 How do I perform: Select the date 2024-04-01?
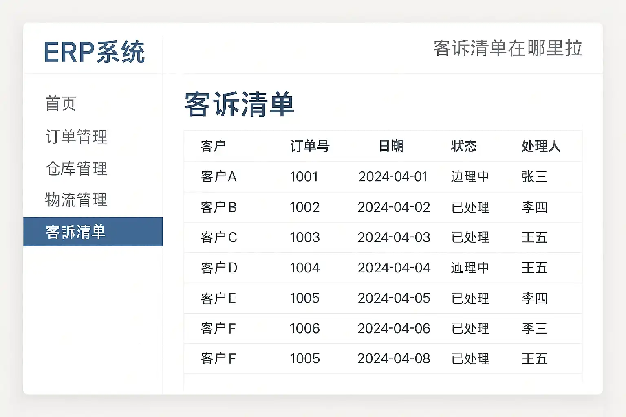pyautogui.click(x=393, y=177)
